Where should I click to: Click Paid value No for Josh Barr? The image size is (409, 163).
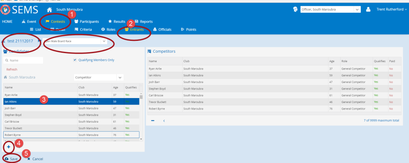pos(391,82)
